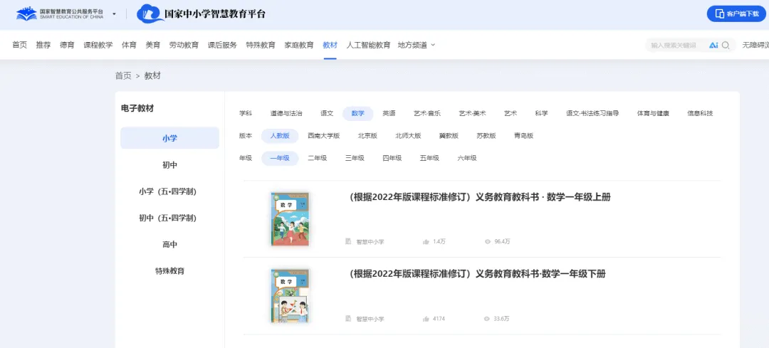The image size is (769, 348).
Task: Open the AI search assistant icon
Action: (x=713, y=45)
